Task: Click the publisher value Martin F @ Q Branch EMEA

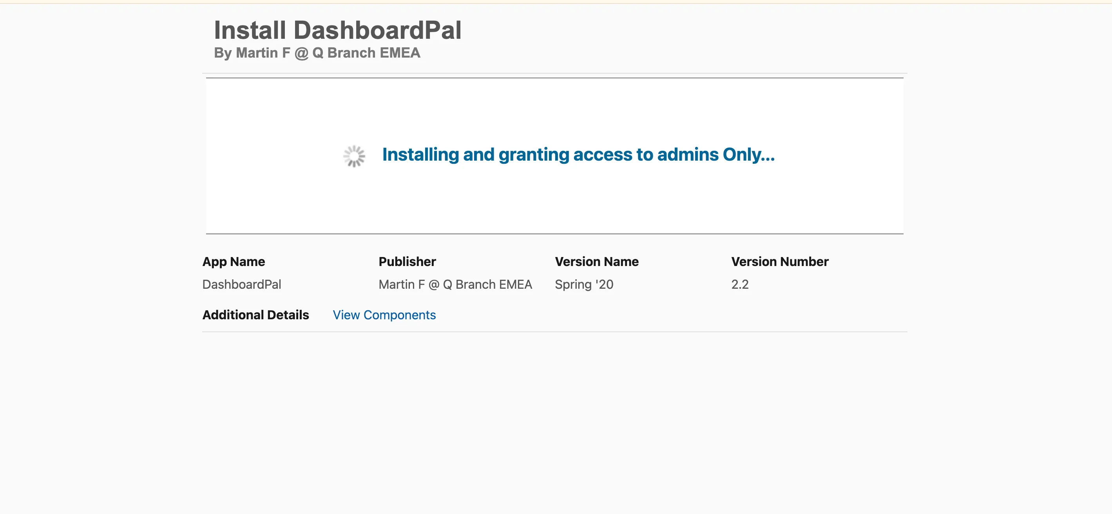Action: [455, 284]
